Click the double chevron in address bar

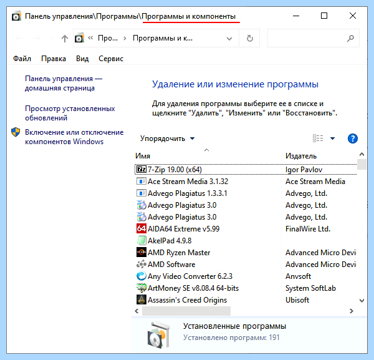click(90, 37)
